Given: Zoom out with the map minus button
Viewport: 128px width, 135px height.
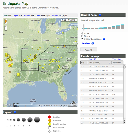Looking at the screenshot, I should tap(6, 29).
